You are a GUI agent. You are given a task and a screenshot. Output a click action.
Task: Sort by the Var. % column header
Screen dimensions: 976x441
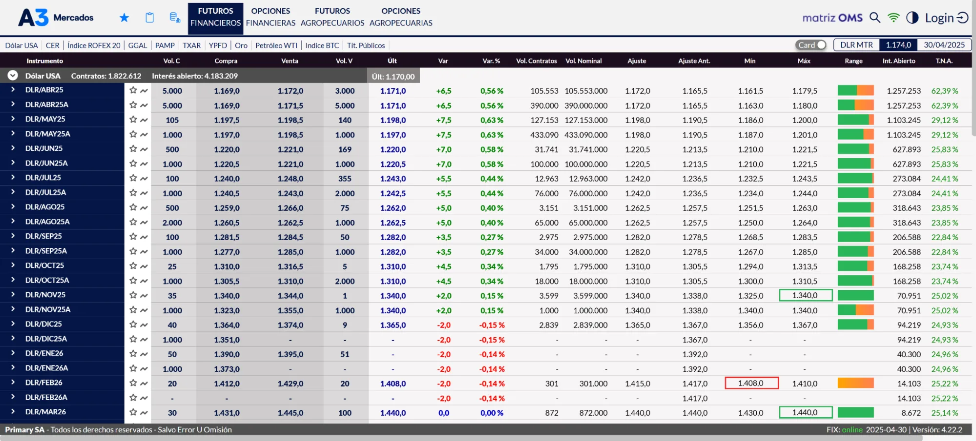(491, 61)
